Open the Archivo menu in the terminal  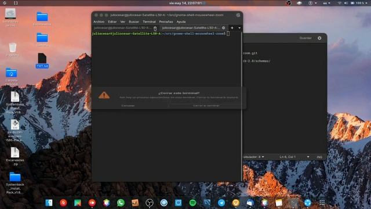pos(99,21)
